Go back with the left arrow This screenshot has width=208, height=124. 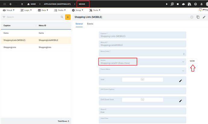coord(11,4)
